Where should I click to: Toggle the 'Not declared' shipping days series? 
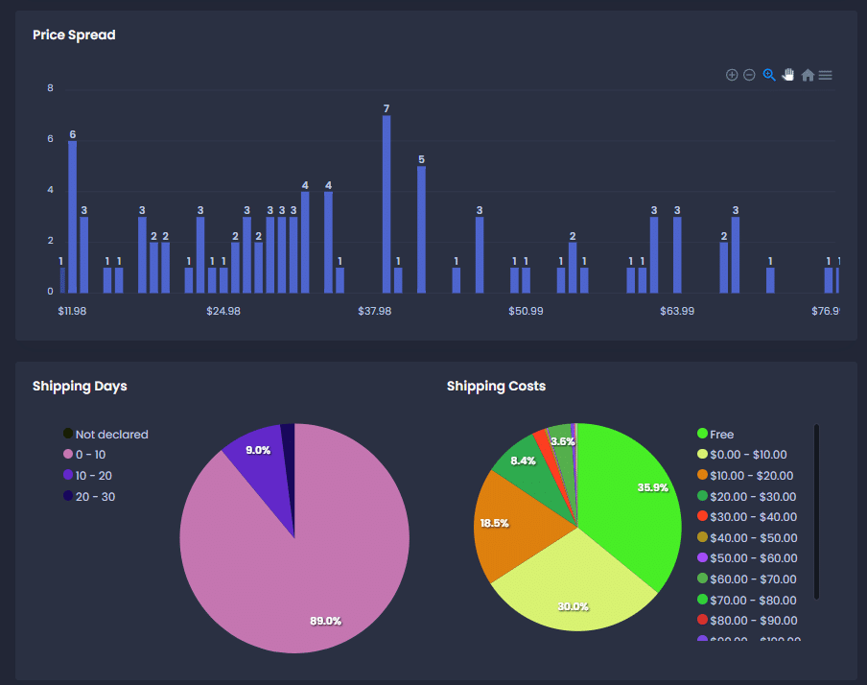click(111, 435)
